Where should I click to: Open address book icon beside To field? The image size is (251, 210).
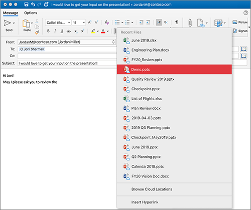pyautogui.click(x=243, y=49)
